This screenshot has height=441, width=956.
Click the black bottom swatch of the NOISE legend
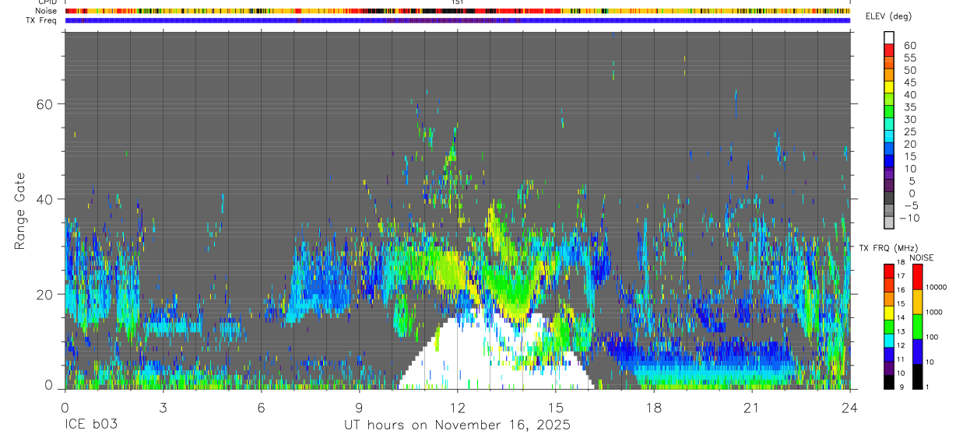[918, 376]
